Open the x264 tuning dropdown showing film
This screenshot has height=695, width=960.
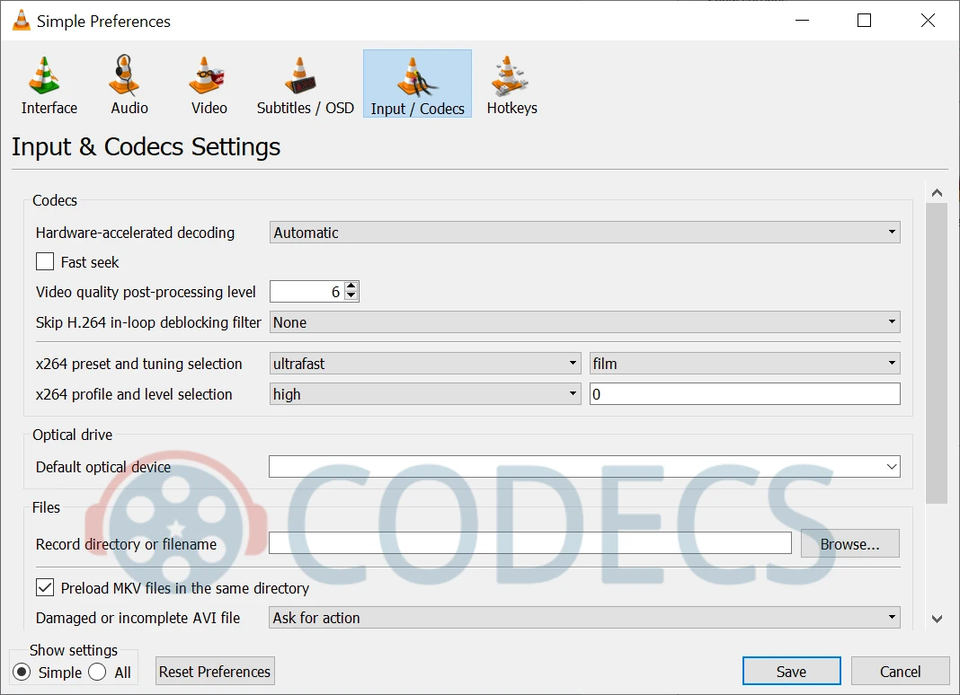click(x=744, y=364)
